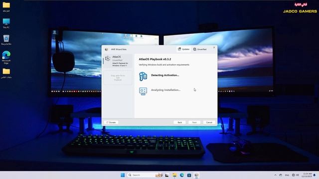Open notifications bell in taskbar
319x179 pixels.
pos(315,175)
